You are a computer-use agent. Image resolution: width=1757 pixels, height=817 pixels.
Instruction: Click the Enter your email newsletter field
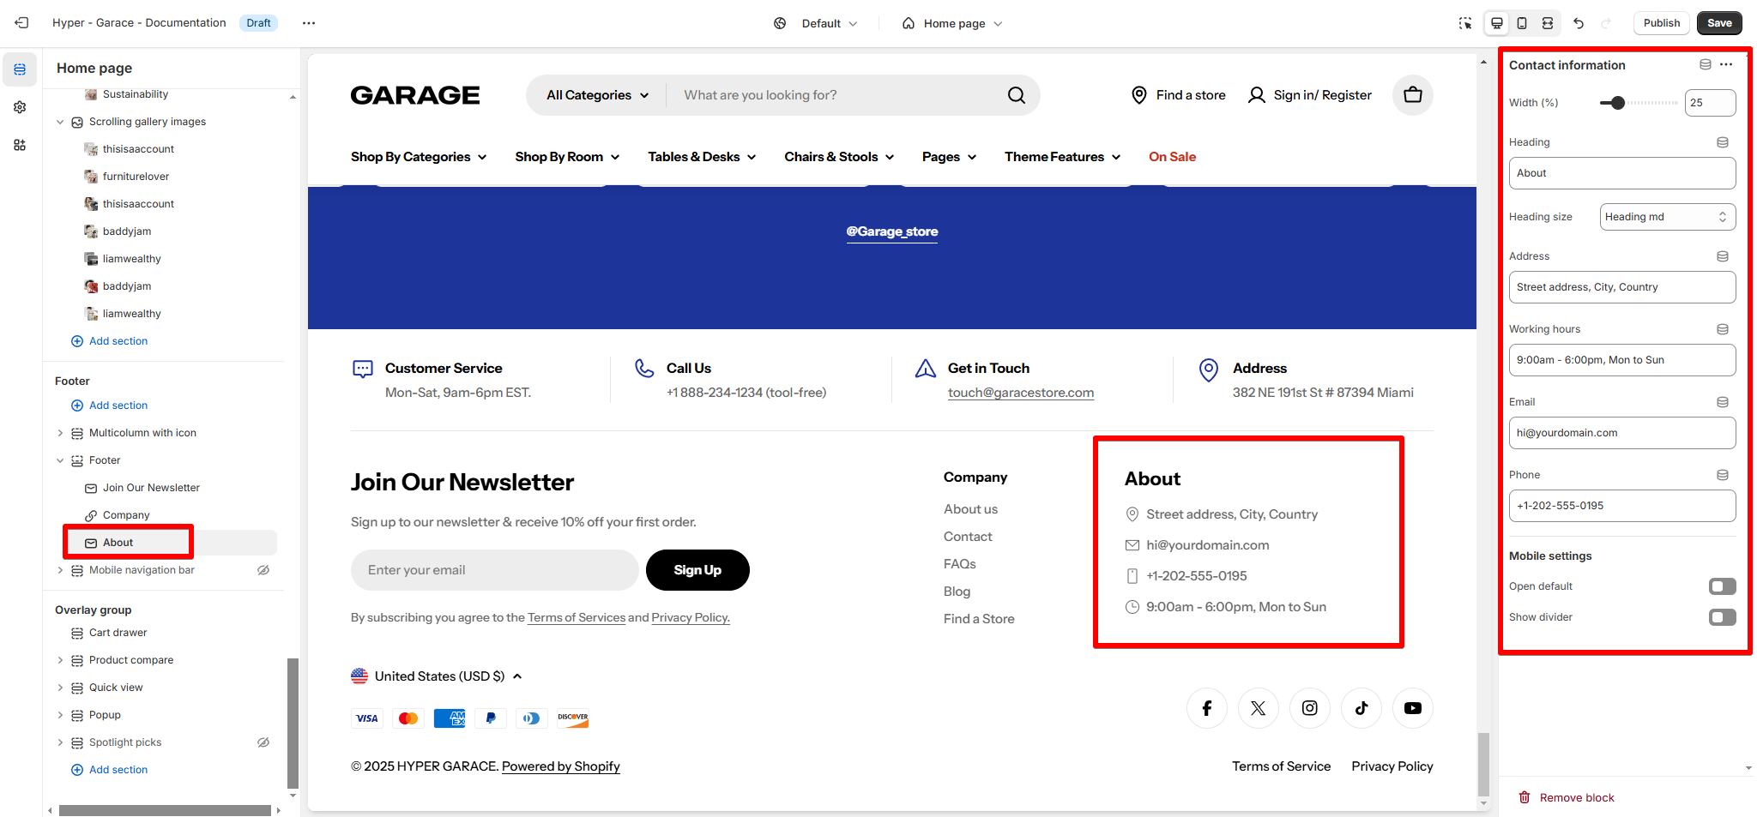tap(494, 570)
